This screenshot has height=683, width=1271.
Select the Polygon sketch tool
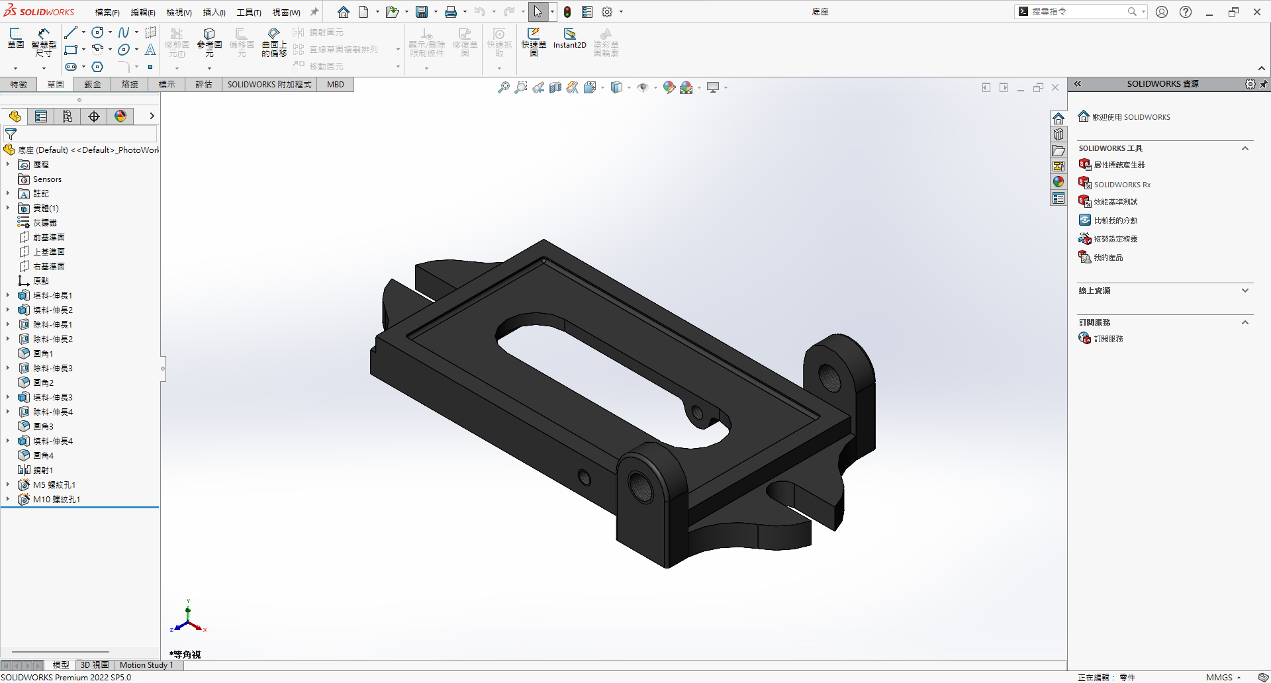(97, 67)
